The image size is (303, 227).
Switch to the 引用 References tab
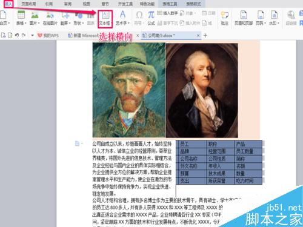point(48,4)
